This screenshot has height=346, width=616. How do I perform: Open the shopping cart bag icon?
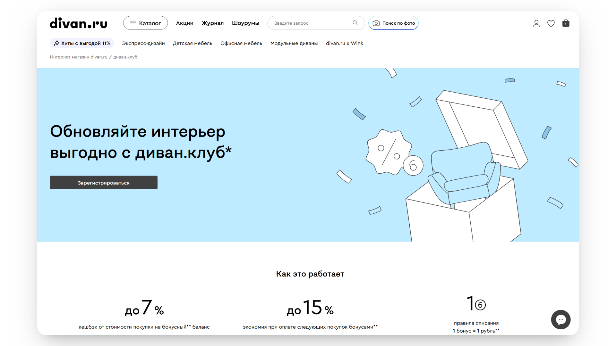coord(566,23)
